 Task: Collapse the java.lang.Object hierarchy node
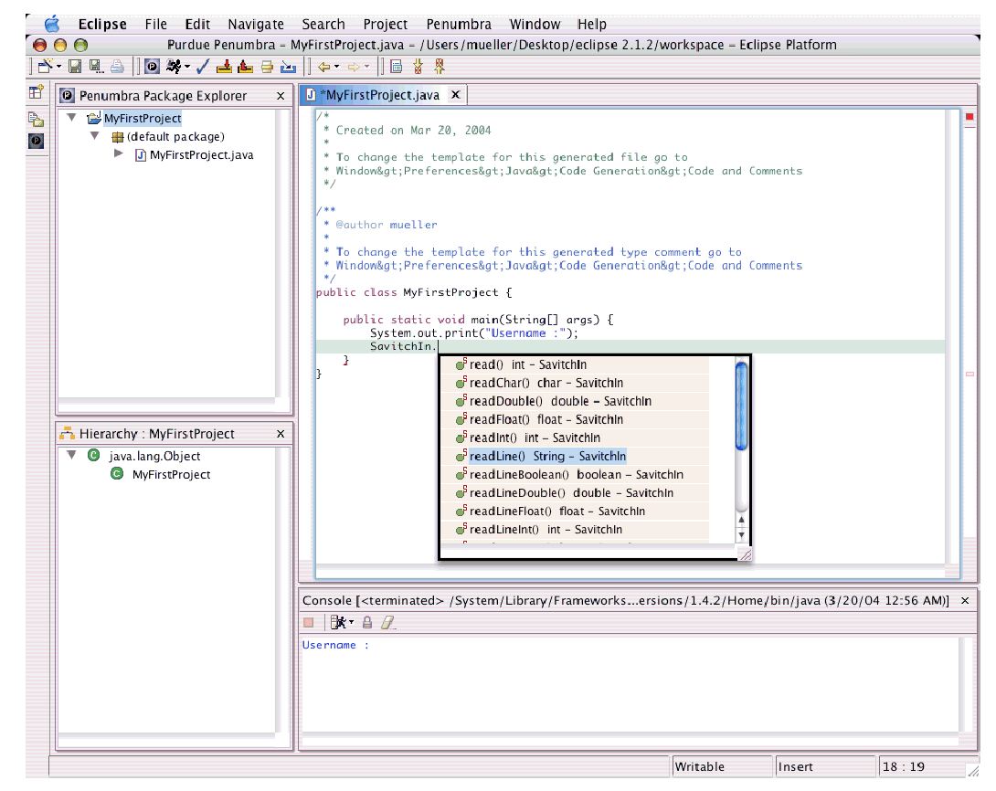[x=72, y=456]
